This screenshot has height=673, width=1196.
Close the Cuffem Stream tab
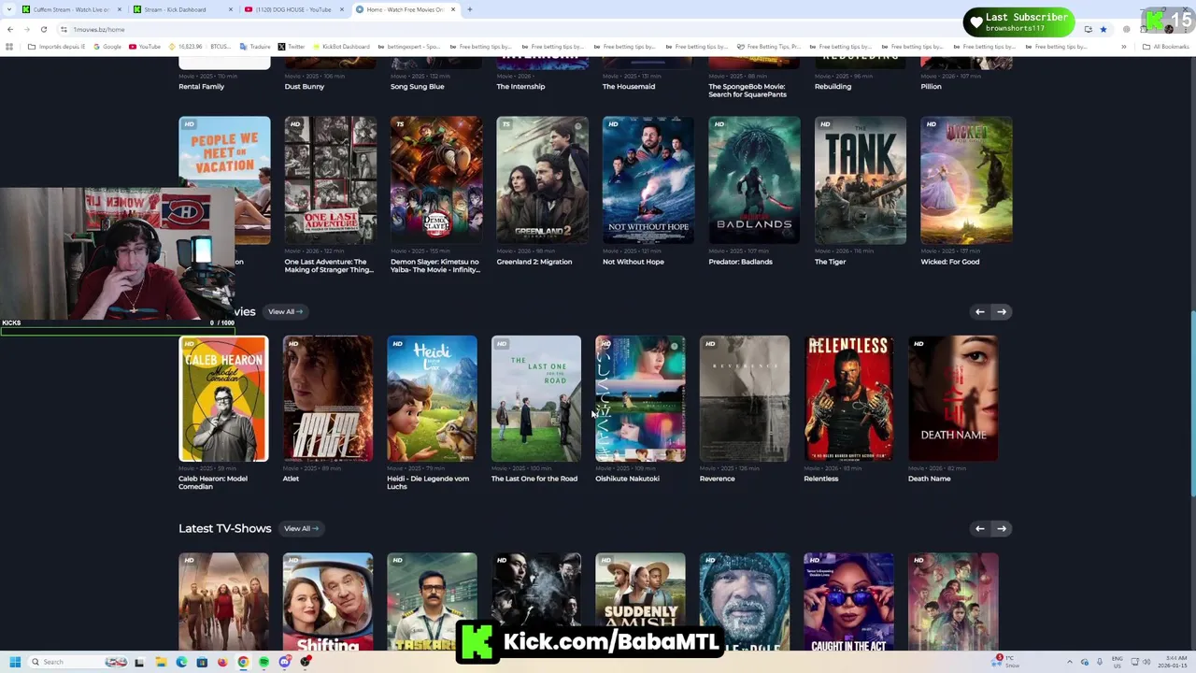click(x=120, y=9)
